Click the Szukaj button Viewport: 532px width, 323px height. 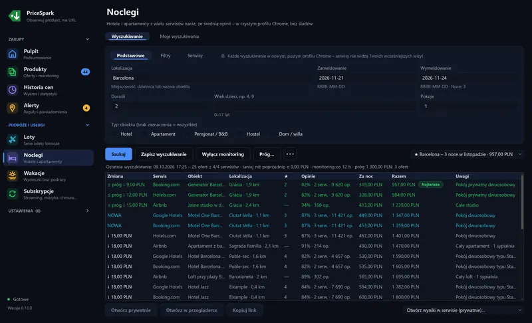click(x=118, y=154)
